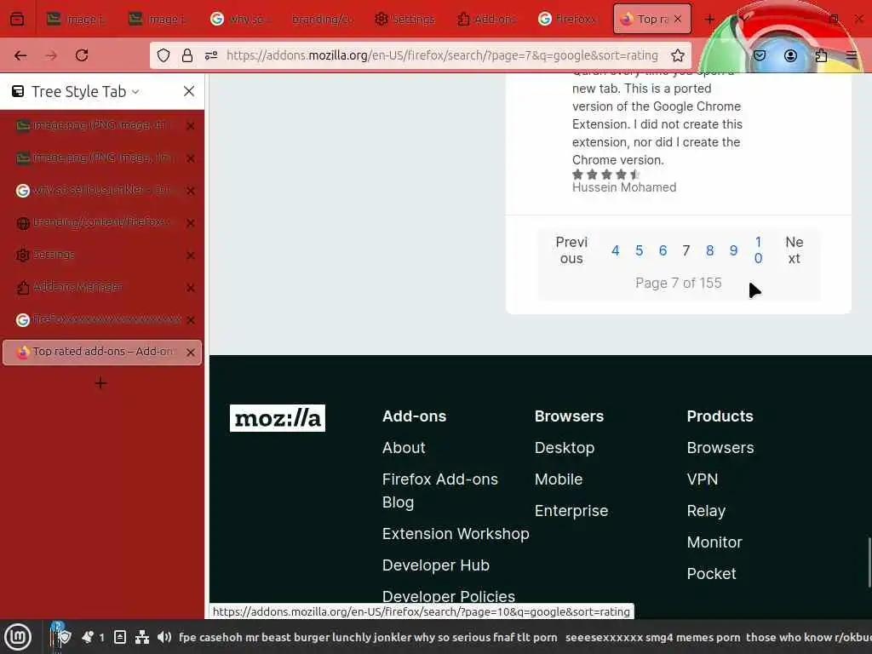The image size is (872, 654).
Task: Go to the Next results page
Action: (795, 250)
